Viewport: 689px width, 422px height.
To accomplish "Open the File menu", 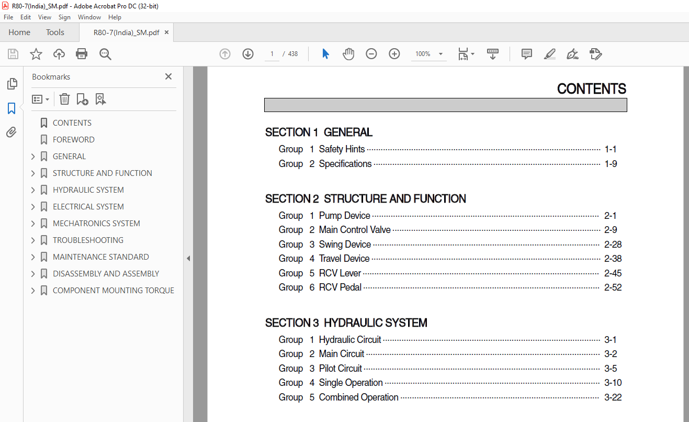I will [x=8, y=17].
